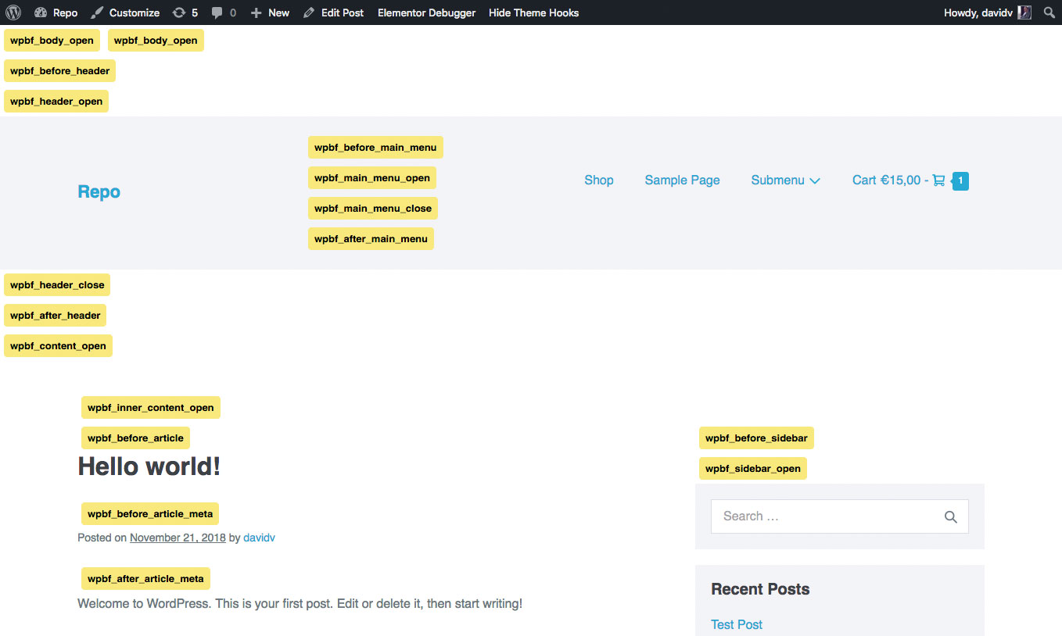This screenshot has height=636, width=1062.
Task: Open the Test Post recent post link
Action: (737, 624)
